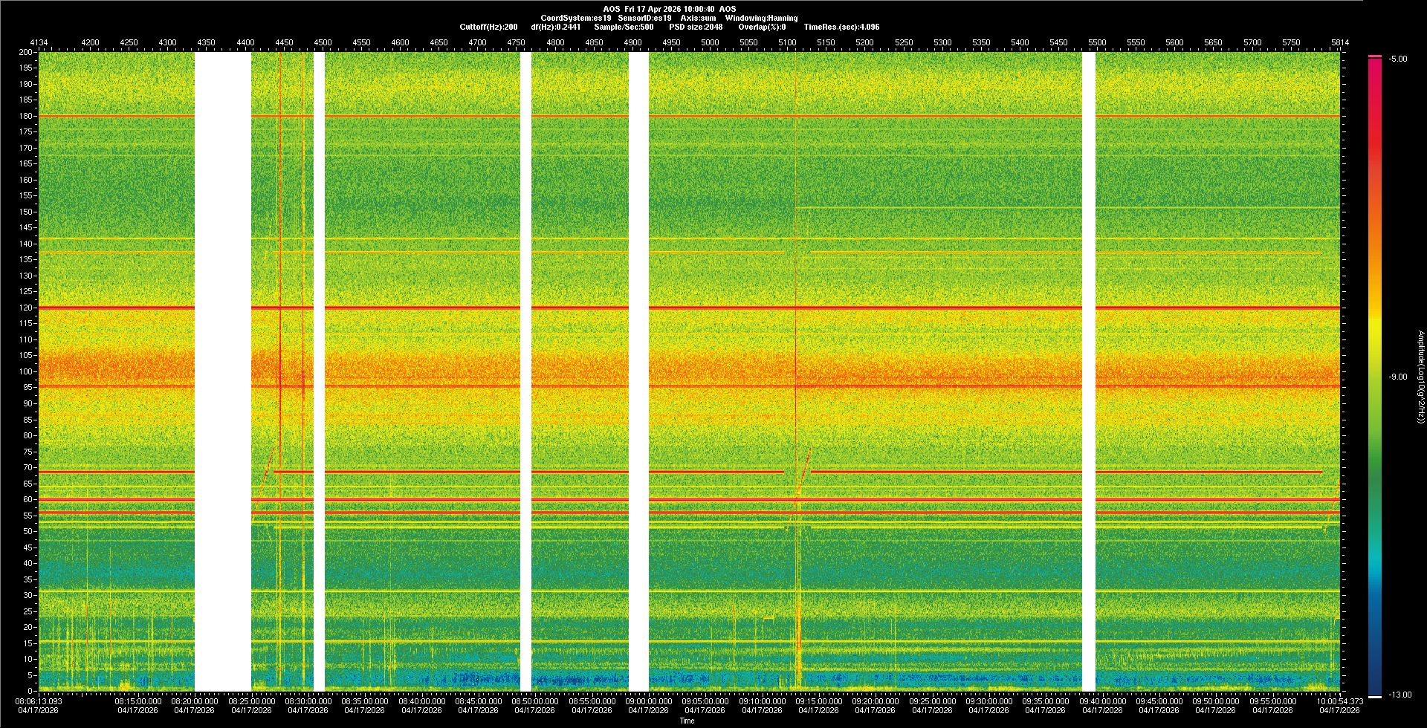
Task: Click the strong red 120 Hz spectral line
Action: pyautogui.click(x=446, y=308)
